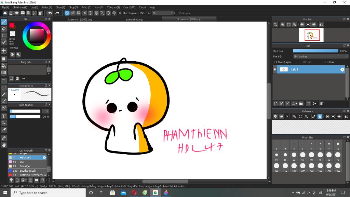The width and height of the screenshot is (350, 197).
Task: Delete layer with trash icon in layer panel
Action: point(322,104)
